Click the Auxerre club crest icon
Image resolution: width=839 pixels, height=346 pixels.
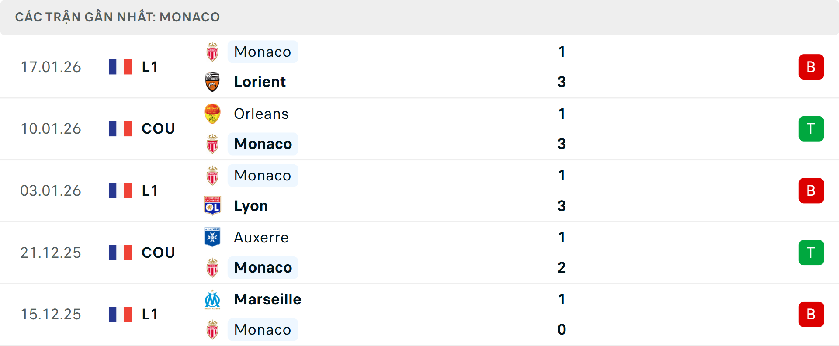pyautogui.click(x=212, y=237)
